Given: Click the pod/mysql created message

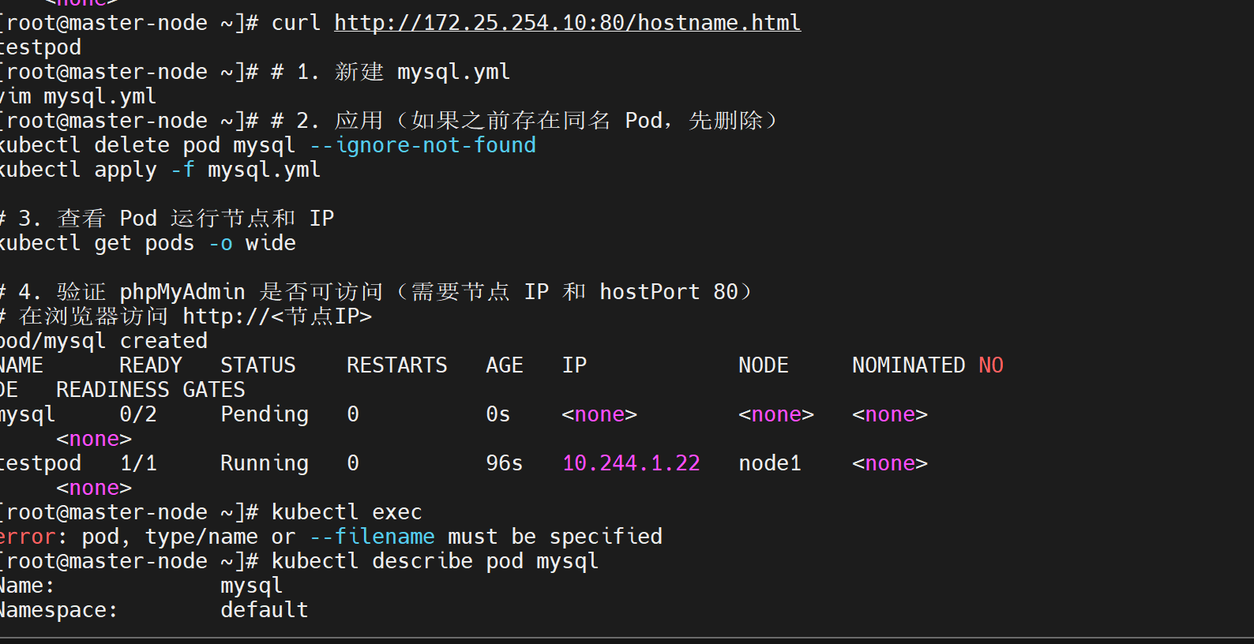Looking at the screenshot, I should click(x=103, y=341).
